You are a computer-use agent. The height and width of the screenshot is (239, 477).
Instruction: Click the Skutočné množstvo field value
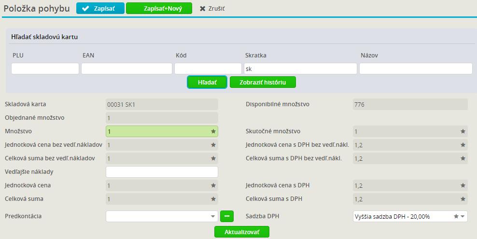[410, 131]
